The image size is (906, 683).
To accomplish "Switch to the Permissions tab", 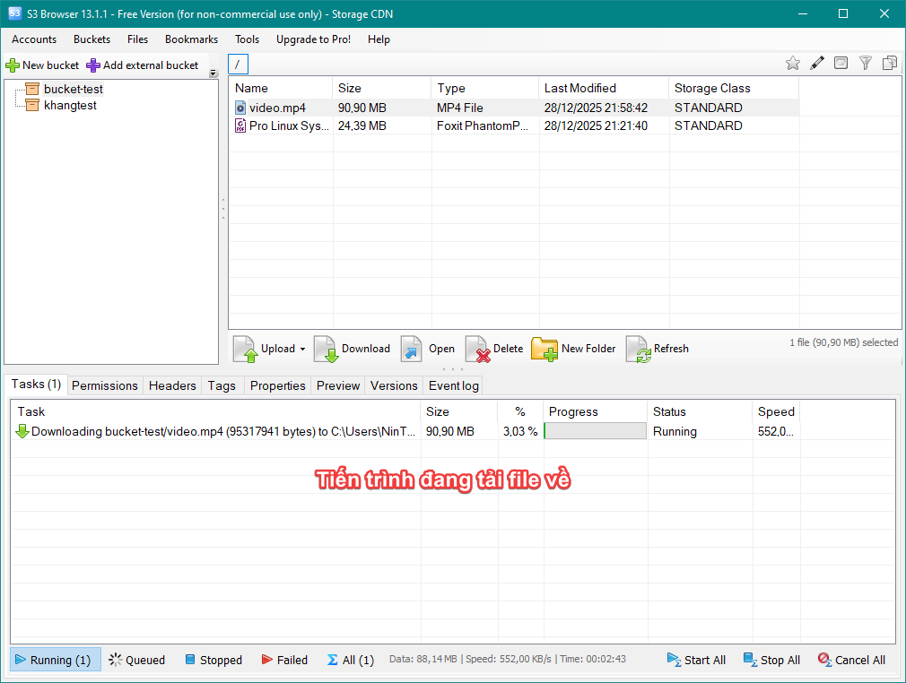I will (x=105, y=385).
